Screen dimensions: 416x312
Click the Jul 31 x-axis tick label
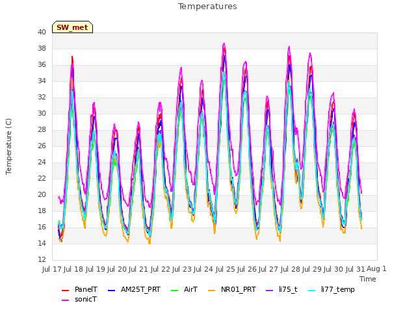tap(355, 269)
